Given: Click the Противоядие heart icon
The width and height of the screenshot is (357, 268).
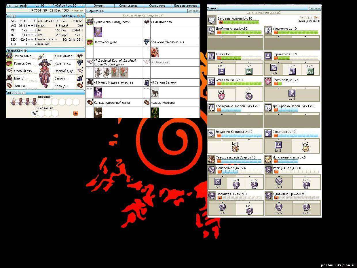Looking at the screenshot, I should [268, 81].
